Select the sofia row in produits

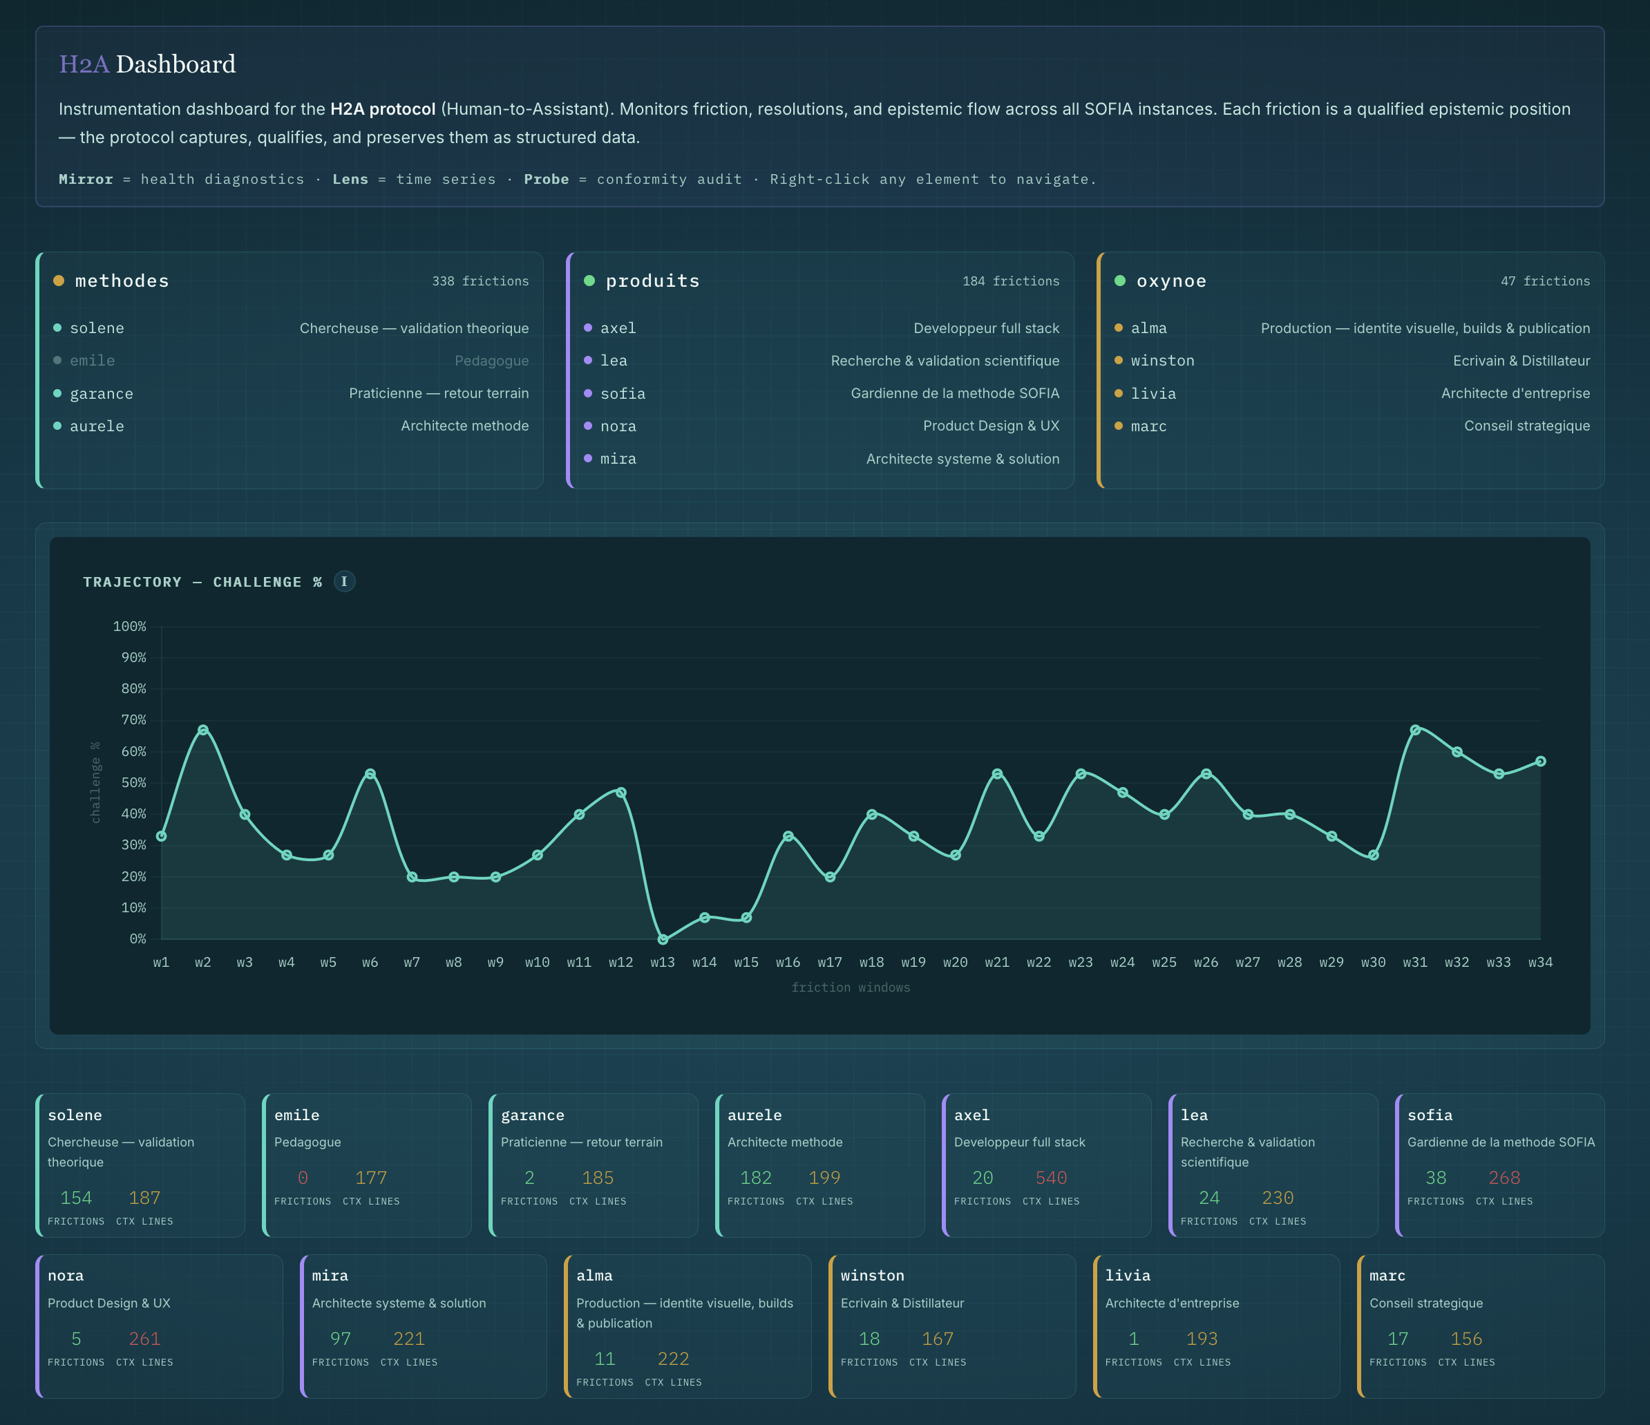(x=821, y=393)
